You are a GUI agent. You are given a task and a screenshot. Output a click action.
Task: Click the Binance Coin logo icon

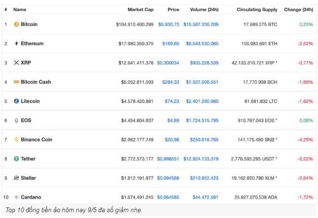tap(16, 140)
